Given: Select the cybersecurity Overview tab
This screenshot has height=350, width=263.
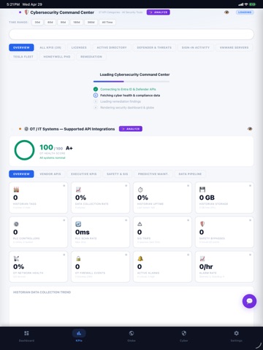Looking at the screenshot, I should 21,47.
